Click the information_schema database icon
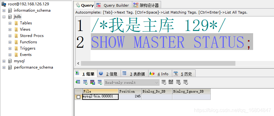This screenshot has height=116, width=274. point(10,10)
